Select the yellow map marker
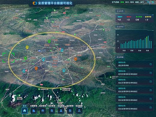The image size is (156, 117). pyautogui.click(x=27, y=47)
